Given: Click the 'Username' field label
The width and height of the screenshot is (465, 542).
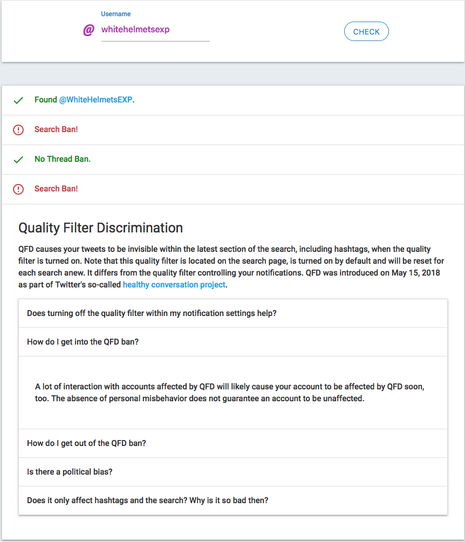Looking at the screenshot, I should point(116,14).
